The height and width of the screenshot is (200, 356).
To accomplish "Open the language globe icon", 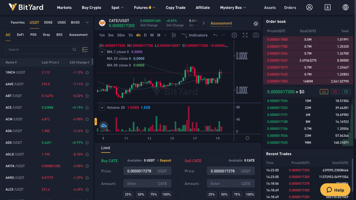I will click(x=345, y=8).
